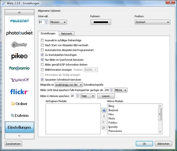177x151 pixels.
Task: Switch to the Netzwerk tab
Action: [67, 34]
